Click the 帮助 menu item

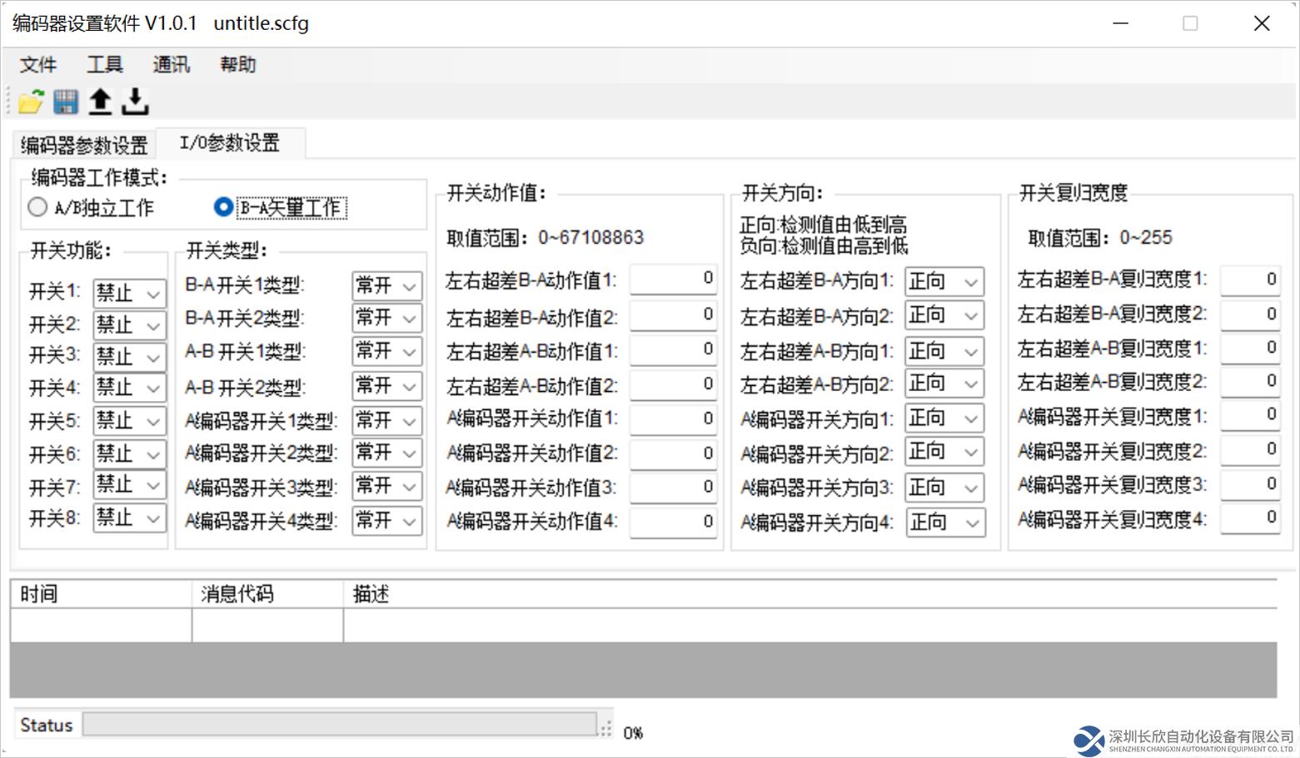click(238, 65)
